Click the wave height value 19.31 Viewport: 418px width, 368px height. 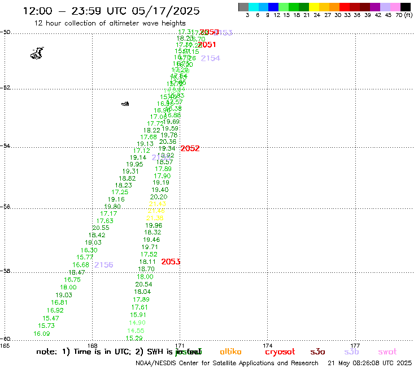[130, 172]
